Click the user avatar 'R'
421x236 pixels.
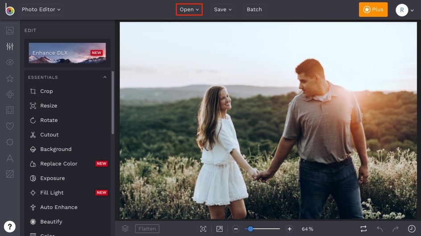402,10
